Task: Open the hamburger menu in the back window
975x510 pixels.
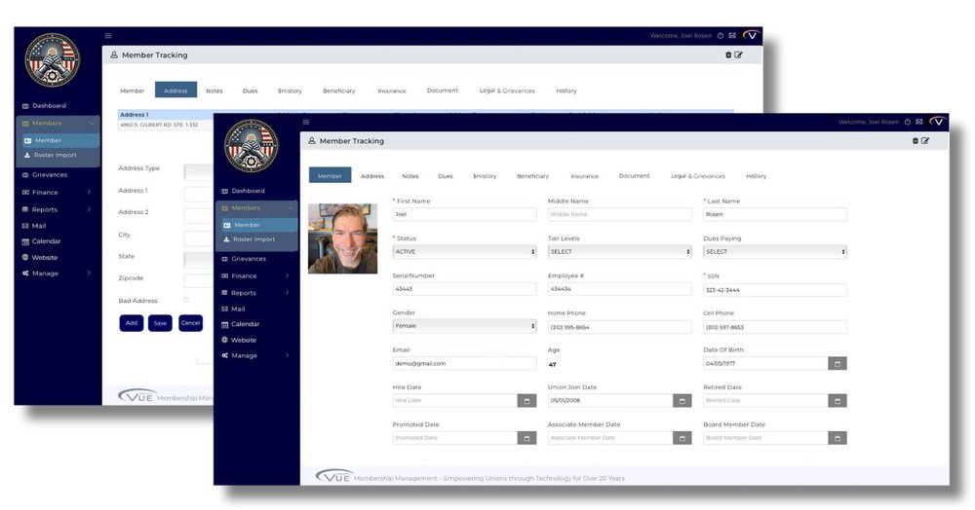Action: (108, 36)
